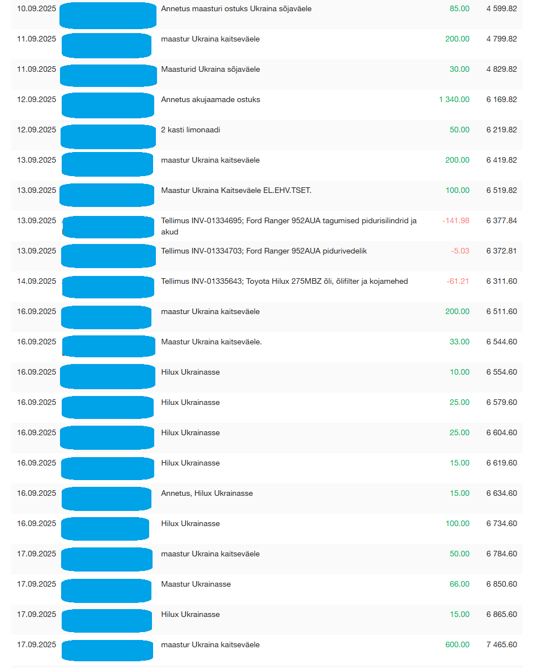The height and width of the screenshot is (668, 535).
Task: Click the final balance 7 465.60
Action: click(501, 644)
